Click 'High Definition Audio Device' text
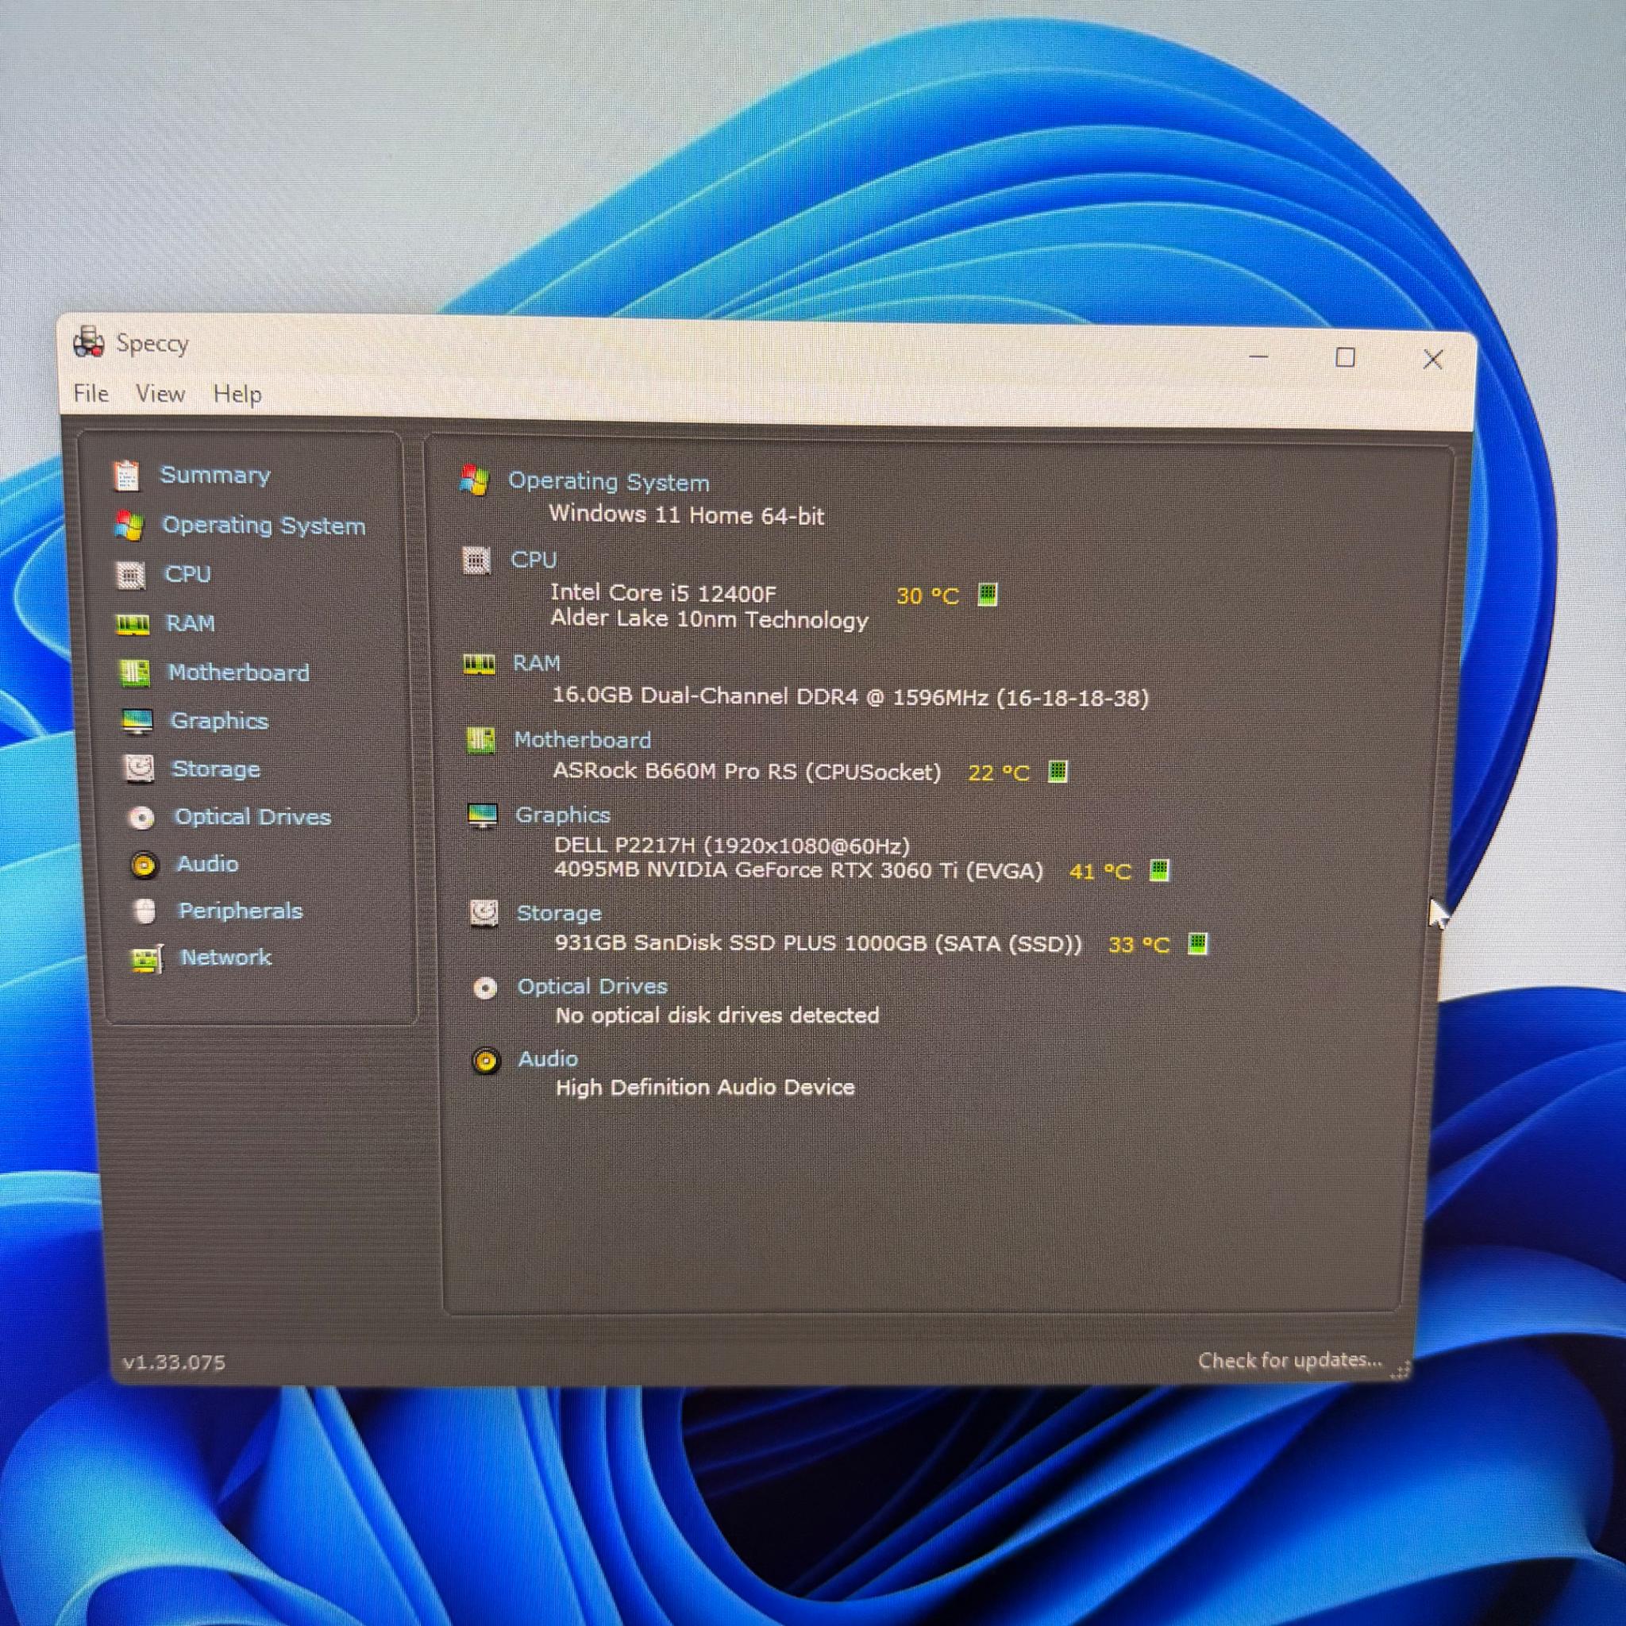The image size is (1626, 1626). coord(705,1088)
